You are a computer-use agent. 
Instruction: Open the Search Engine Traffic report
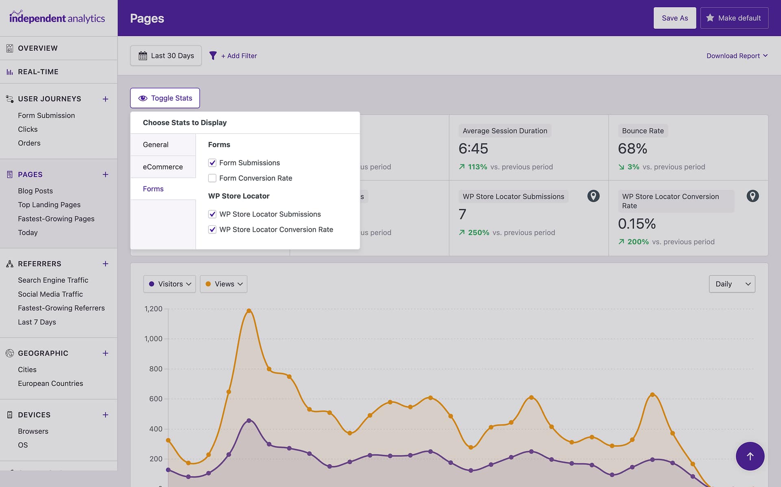pyautogui.click(x=53, y=280)
